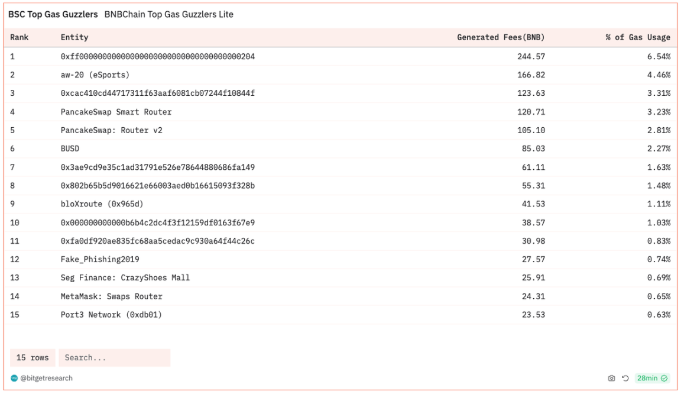Select the aw-20 (eSports) entity cell
This screenshot has width=681, height=394.
pyautogui.click(x=95, y=75)
